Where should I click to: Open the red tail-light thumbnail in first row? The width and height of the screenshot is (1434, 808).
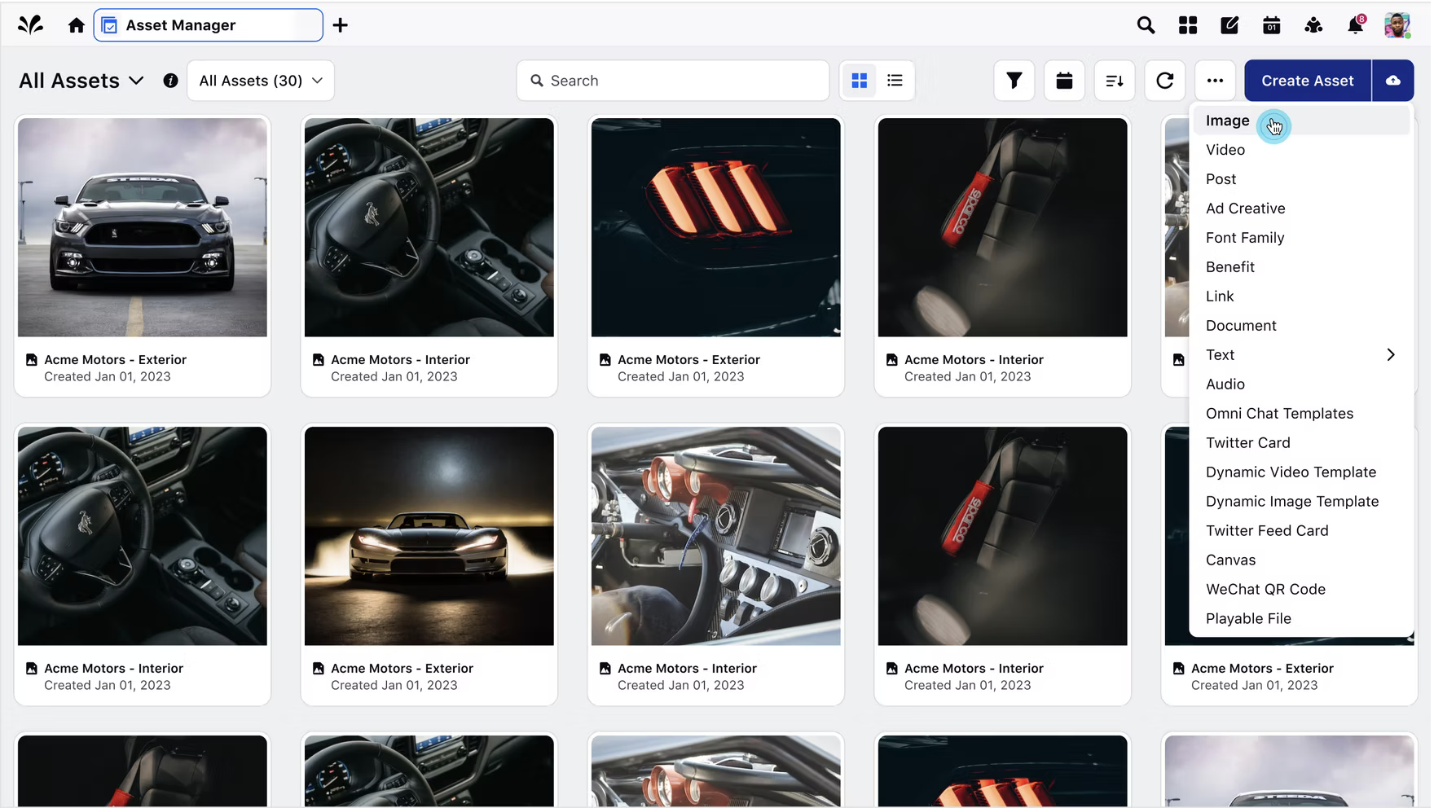tap(716, 227)
